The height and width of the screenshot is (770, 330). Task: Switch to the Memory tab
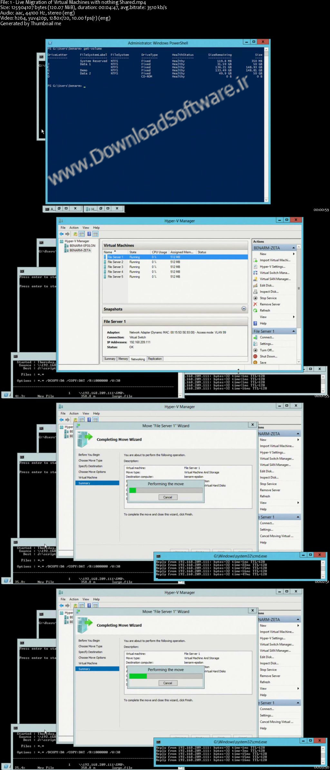pyautogui.click(x=123, y=359)
